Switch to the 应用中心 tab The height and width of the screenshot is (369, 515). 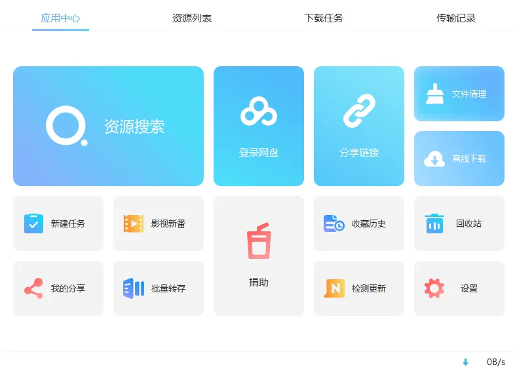[60, 18]
